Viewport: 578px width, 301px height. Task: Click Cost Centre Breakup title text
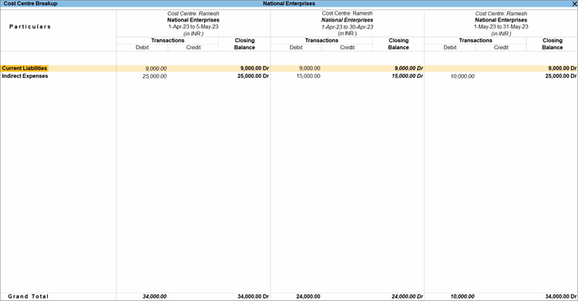[x=30, y=3]
